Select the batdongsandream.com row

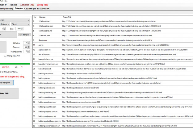click(x=113, y=102)
